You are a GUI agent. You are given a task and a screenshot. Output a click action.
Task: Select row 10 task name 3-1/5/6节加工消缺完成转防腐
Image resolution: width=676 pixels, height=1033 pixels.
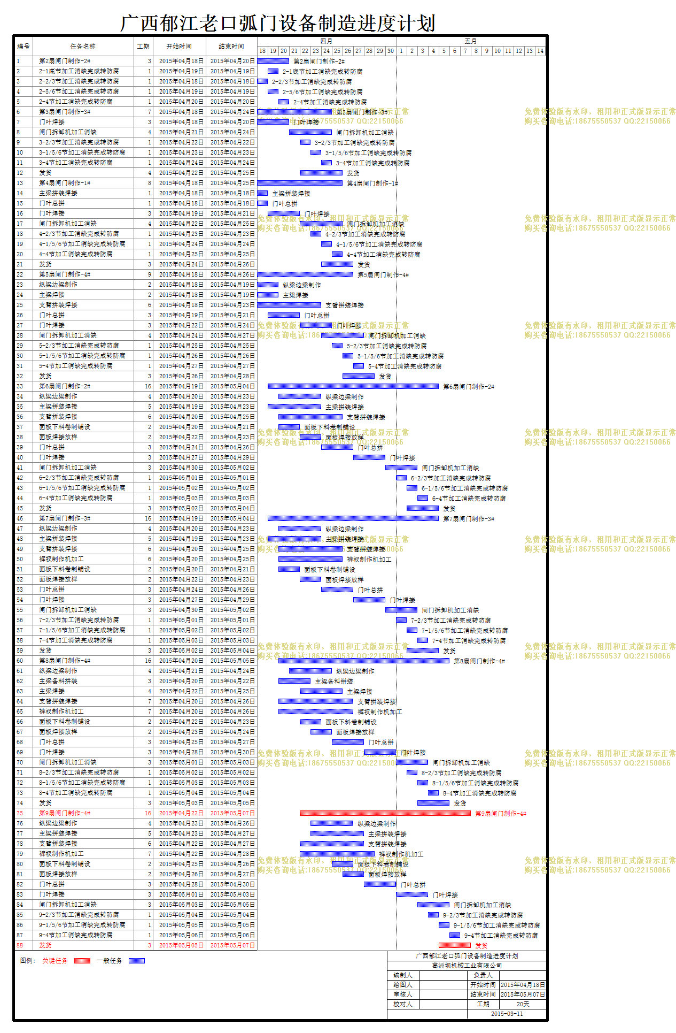point(82,152)
